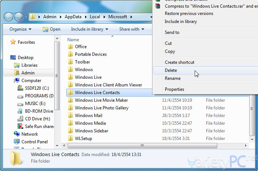Select Admin in the address breadcrumb
This screenshot has height=171, width=258.
point(50,17)
